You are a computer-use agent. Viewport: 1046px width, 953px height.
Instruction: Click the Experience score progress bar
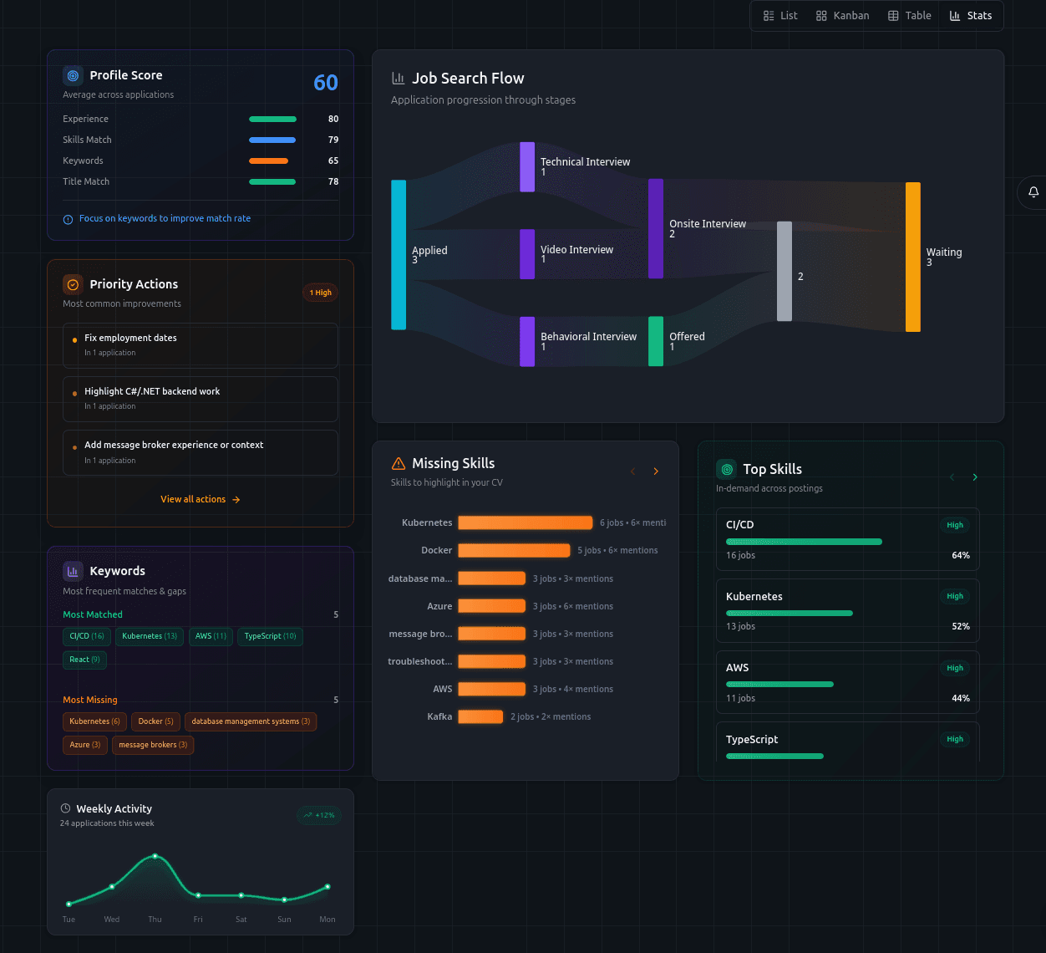pyautogui.click(x=272, y=119)
